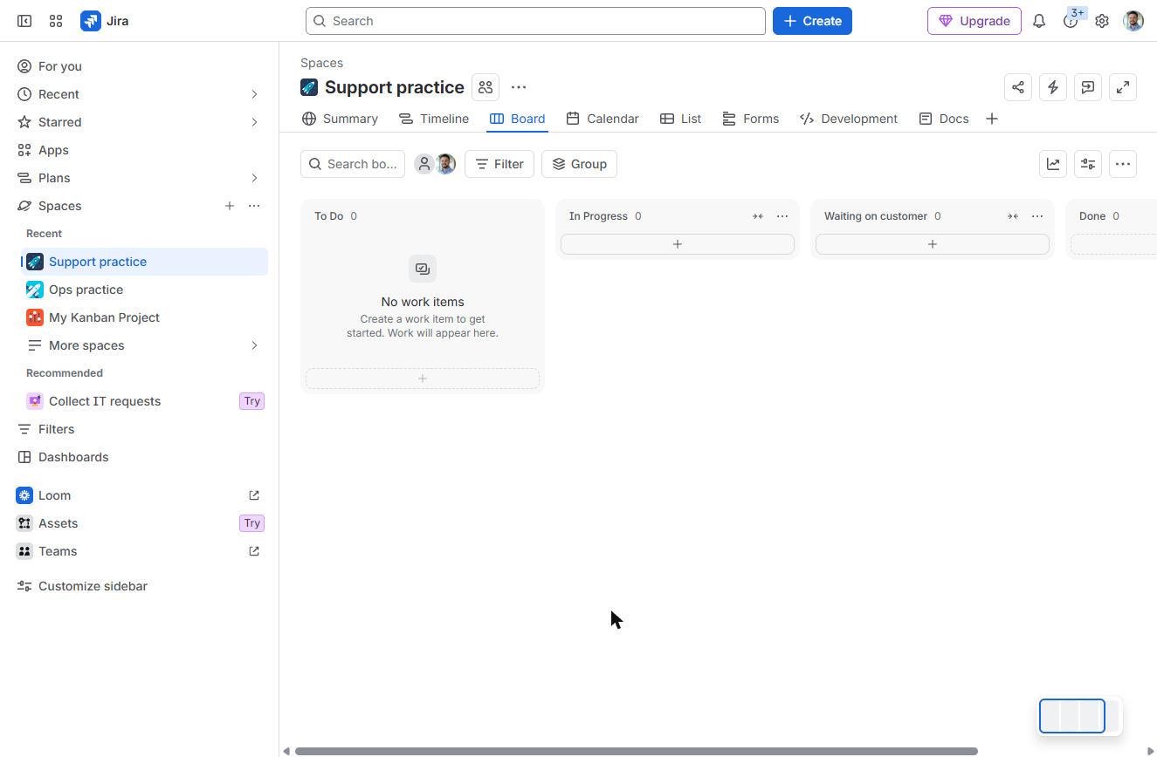
Task: Click the Upgrade button
Action: 974,21
